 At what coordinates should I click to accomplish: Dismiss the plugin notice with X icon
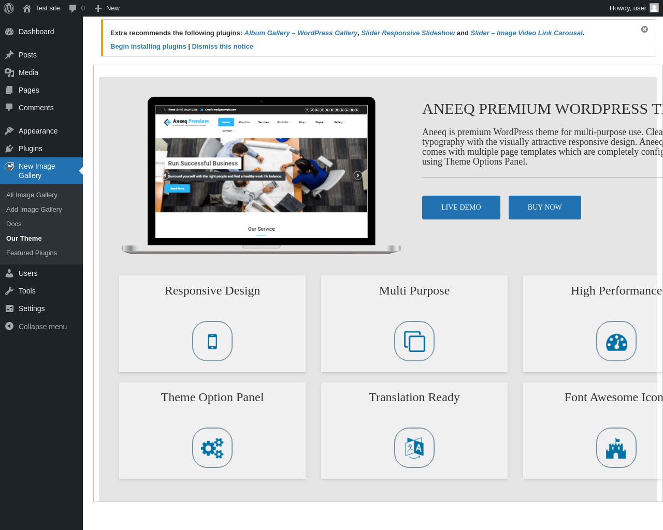click(x=644, y=30)
